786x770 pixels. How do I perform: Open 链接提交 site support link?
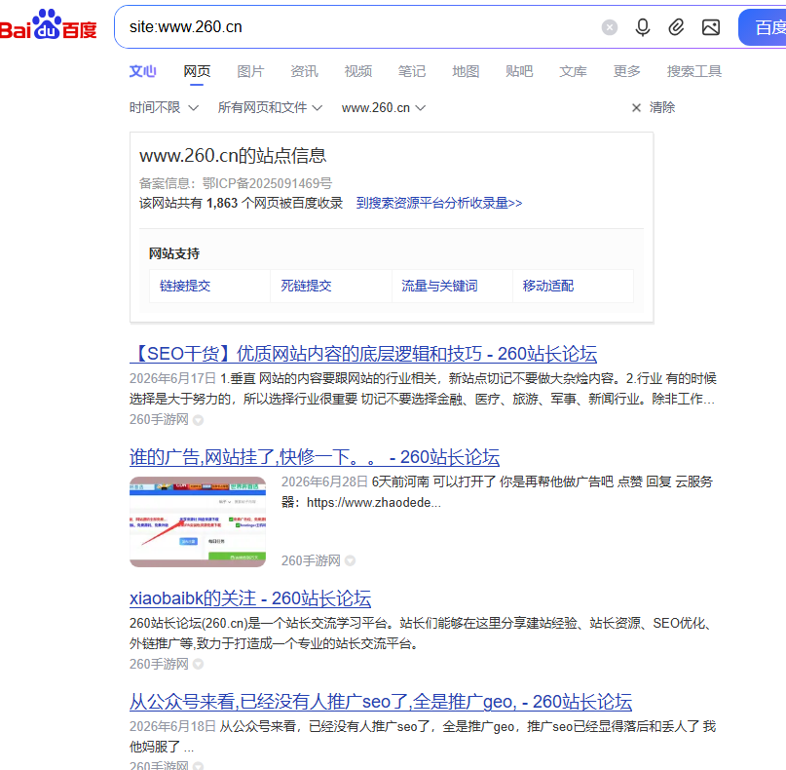(185, 286)
